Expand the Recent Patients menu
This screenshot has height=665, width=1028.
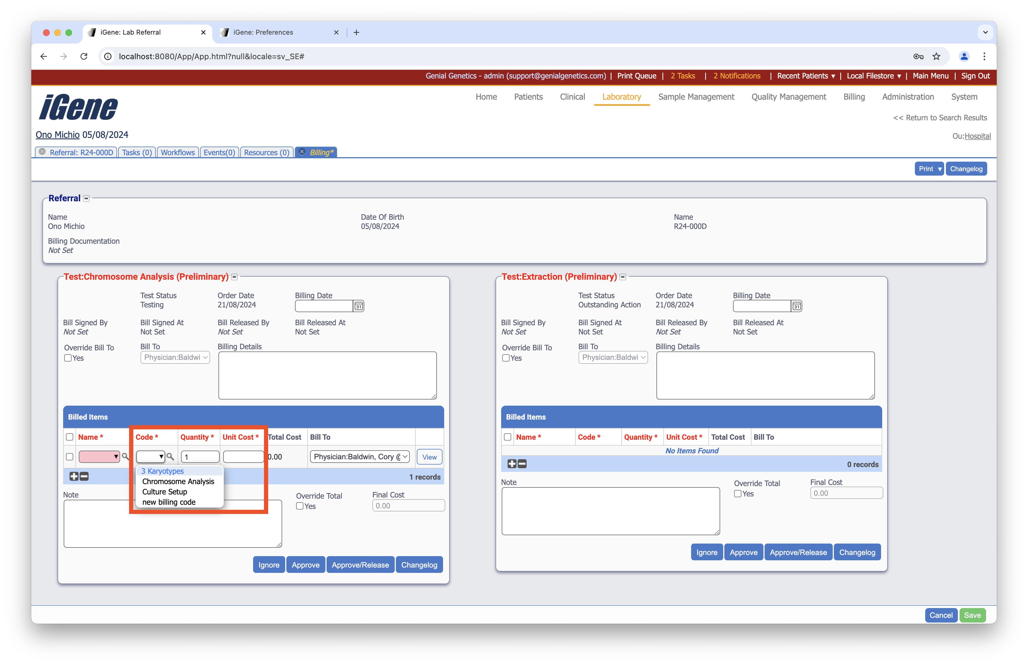tap(806, 76)
